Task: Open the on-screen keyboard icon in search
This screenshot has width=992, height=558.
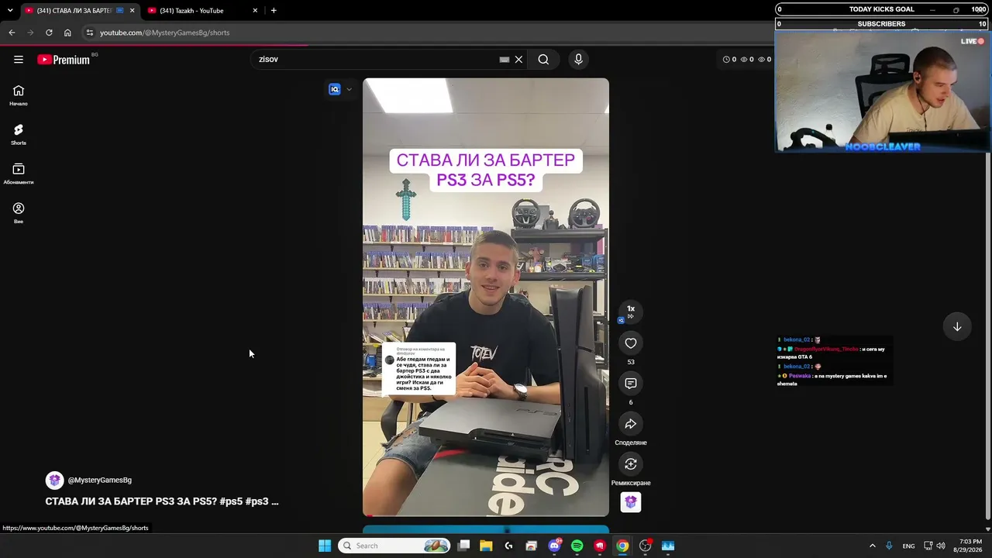Action: [x=505, y=60]
